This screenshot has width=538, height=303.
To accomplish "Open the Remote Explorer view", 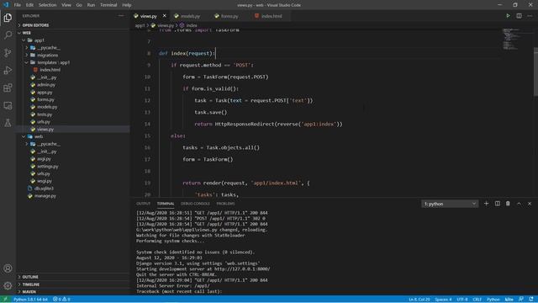I will [x=8, y=105].
